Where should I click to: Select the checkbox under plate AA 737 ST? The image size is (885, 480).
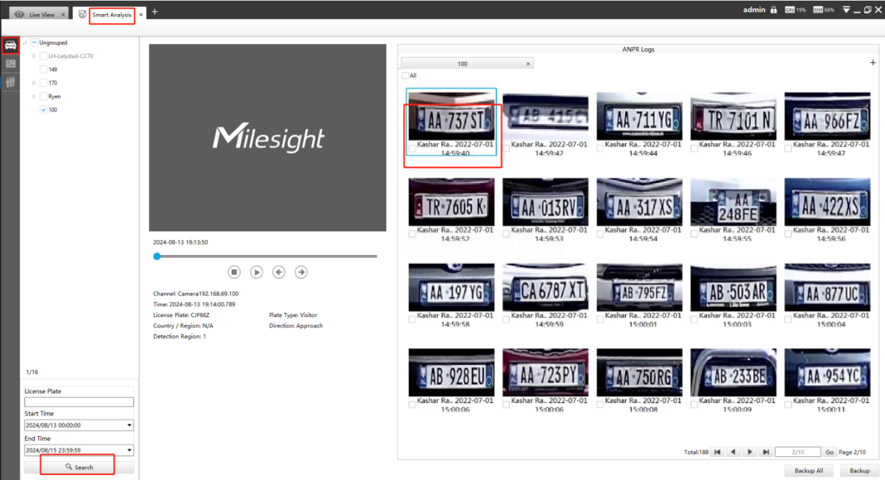(x=412, y=149)
